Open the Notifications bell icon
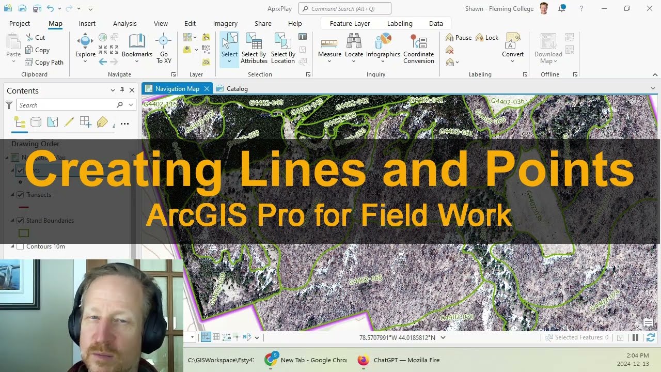This screenshot has height=372, width=661. 562,8
